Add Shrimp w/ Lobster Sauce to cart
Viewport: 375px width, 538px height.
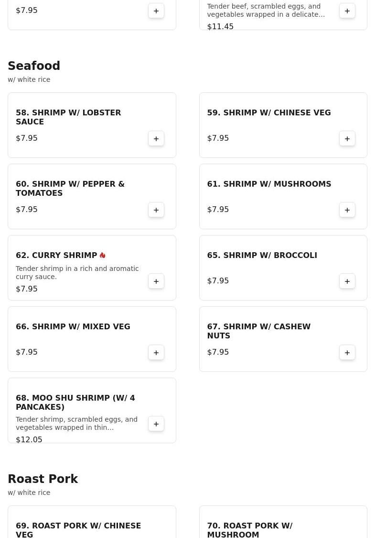coord(156,138)
